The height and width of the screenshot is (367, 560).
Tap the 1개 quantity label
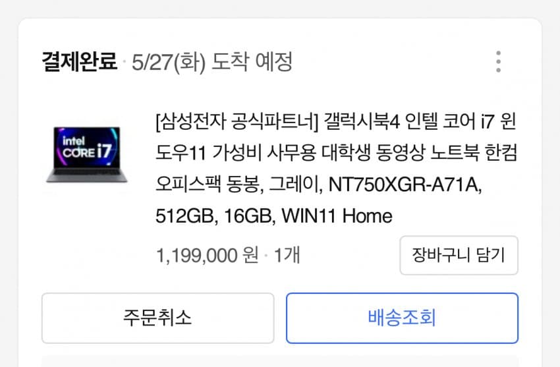tap(287, 256)
